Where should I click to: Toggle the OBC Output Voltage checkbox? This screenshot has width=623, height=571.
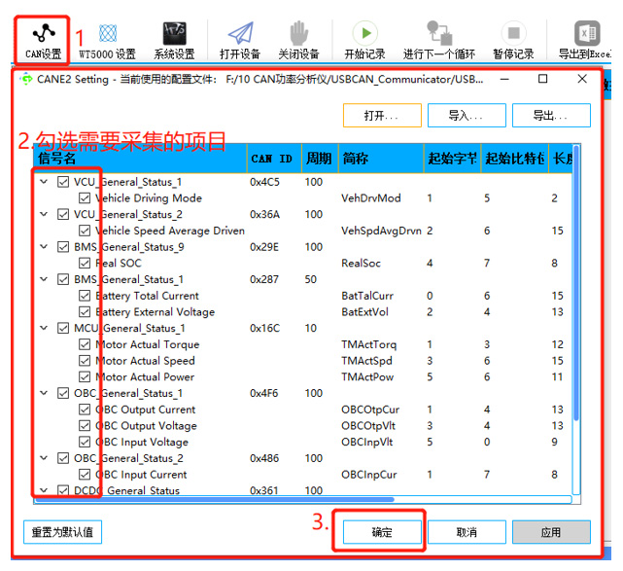[85, 426]
